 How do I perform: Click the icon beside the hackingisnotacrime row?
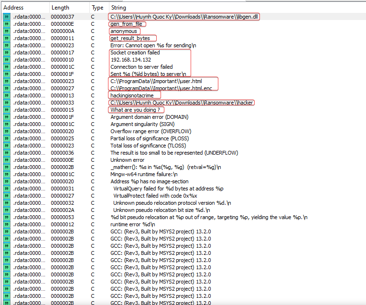pos(7,95)
